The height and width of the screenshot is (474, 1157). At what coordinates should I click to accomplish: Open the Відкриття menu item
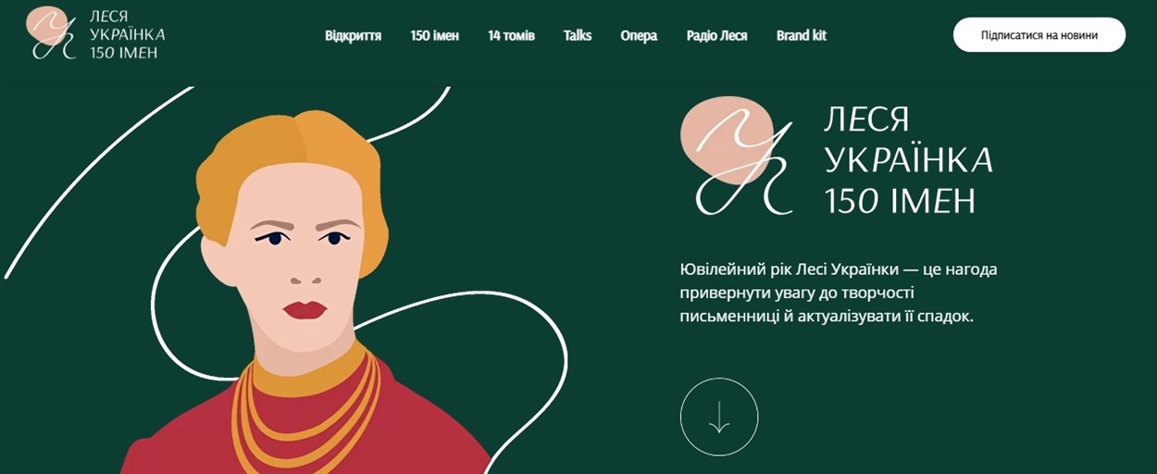[x=354, y=35]
